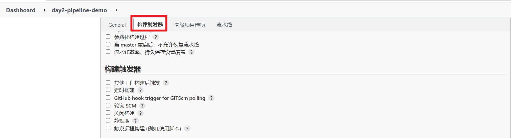Click help icon next to 静默期

tap(136, 121)
